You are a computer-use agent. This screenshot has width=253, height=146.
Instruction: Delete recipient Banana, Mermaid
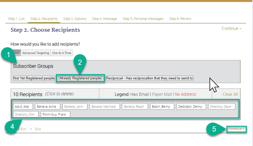(105, 107)
